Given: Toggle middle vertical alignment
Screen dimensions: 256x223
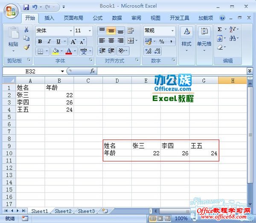Looking at the screenshot, I should coord(111,31).
